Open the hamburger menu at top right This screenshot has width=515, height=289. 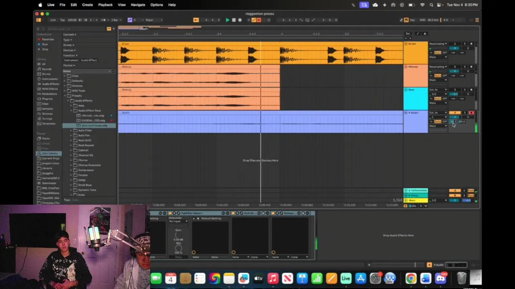477,20
